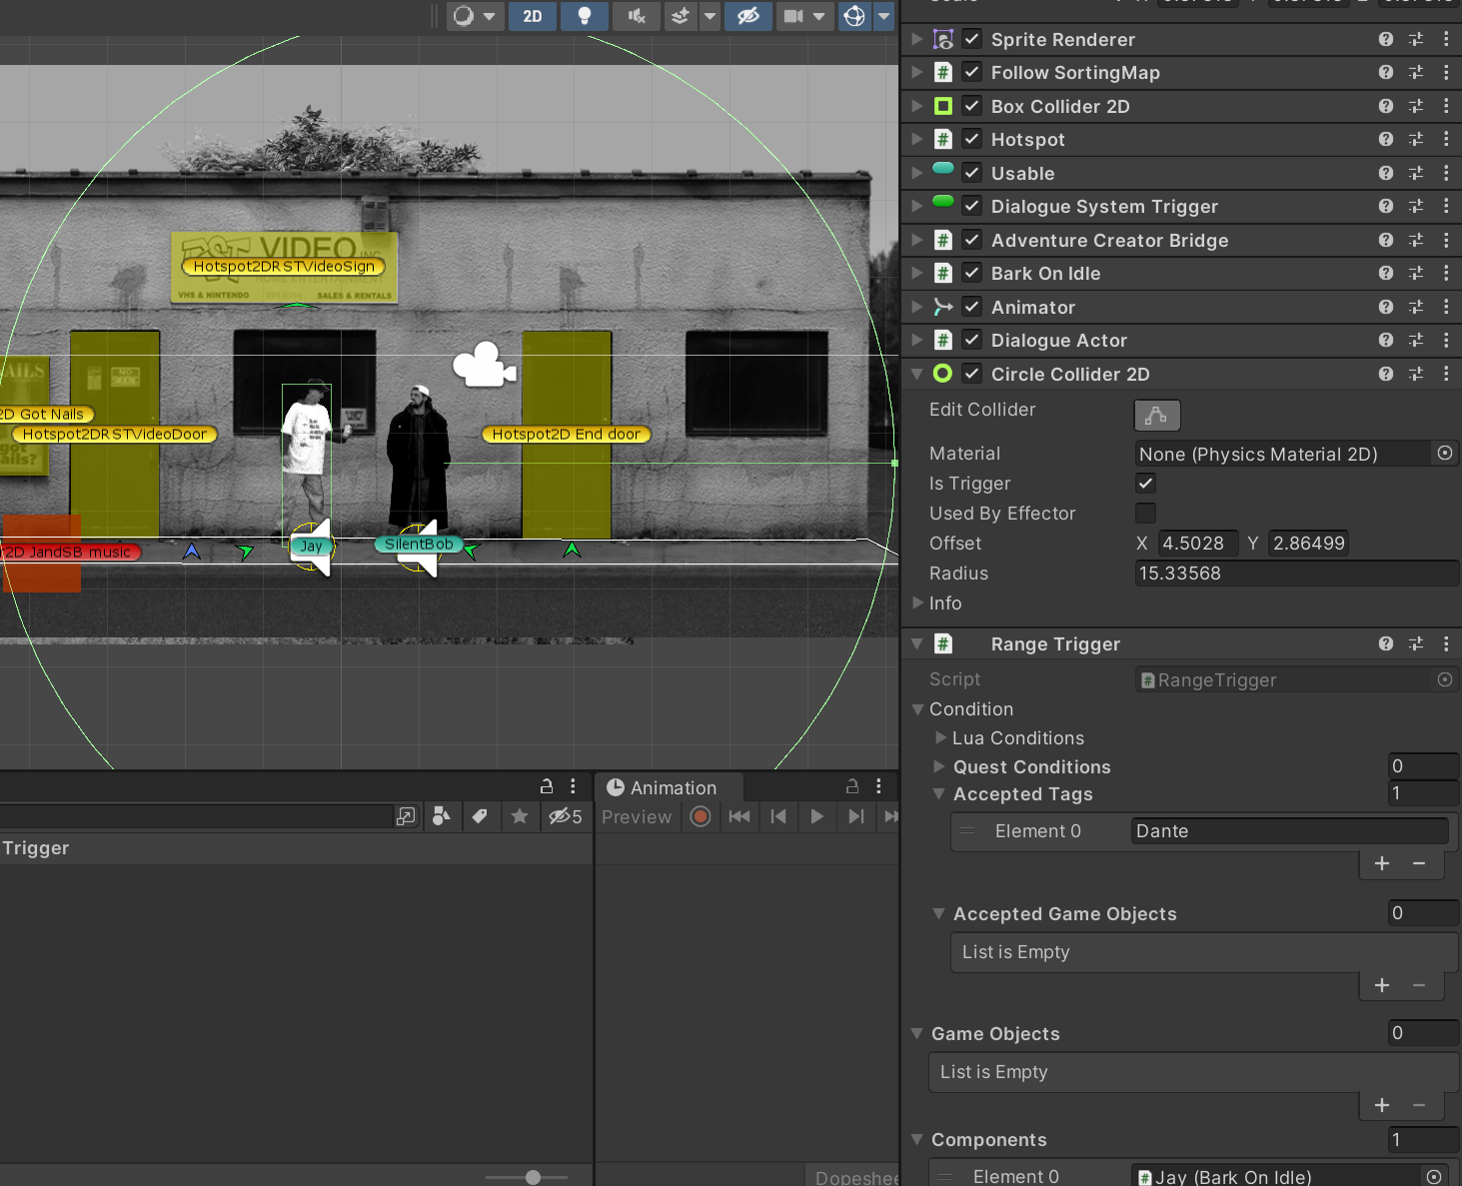Open Animation panel options menu

[878, 786]
